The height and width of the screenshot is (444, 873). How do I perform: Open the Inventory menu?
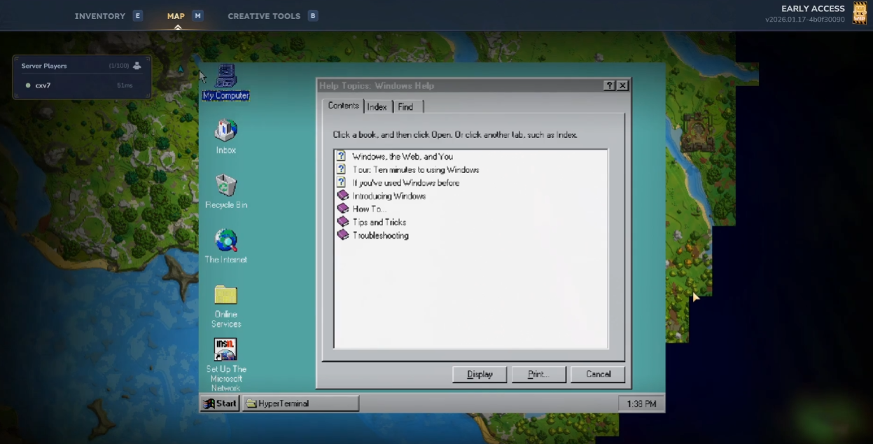tap(100, 16)
